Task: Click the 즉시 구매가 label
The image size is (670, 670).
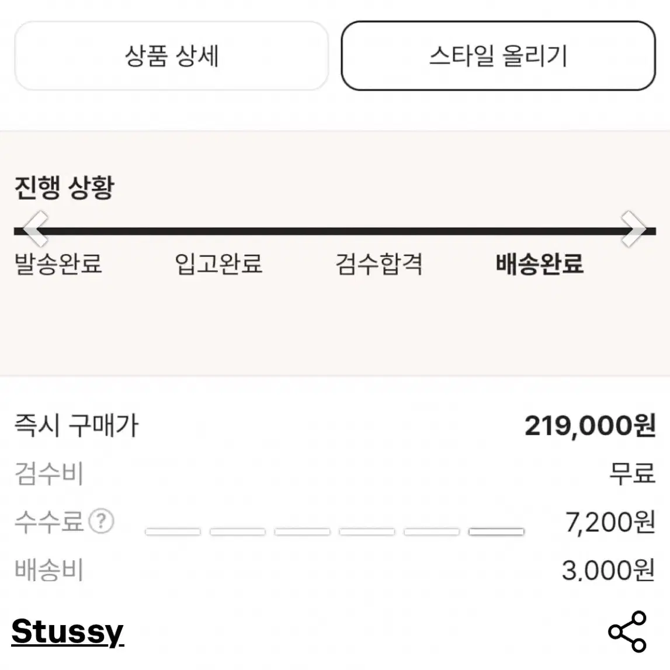Action: [x=77, y=426]
